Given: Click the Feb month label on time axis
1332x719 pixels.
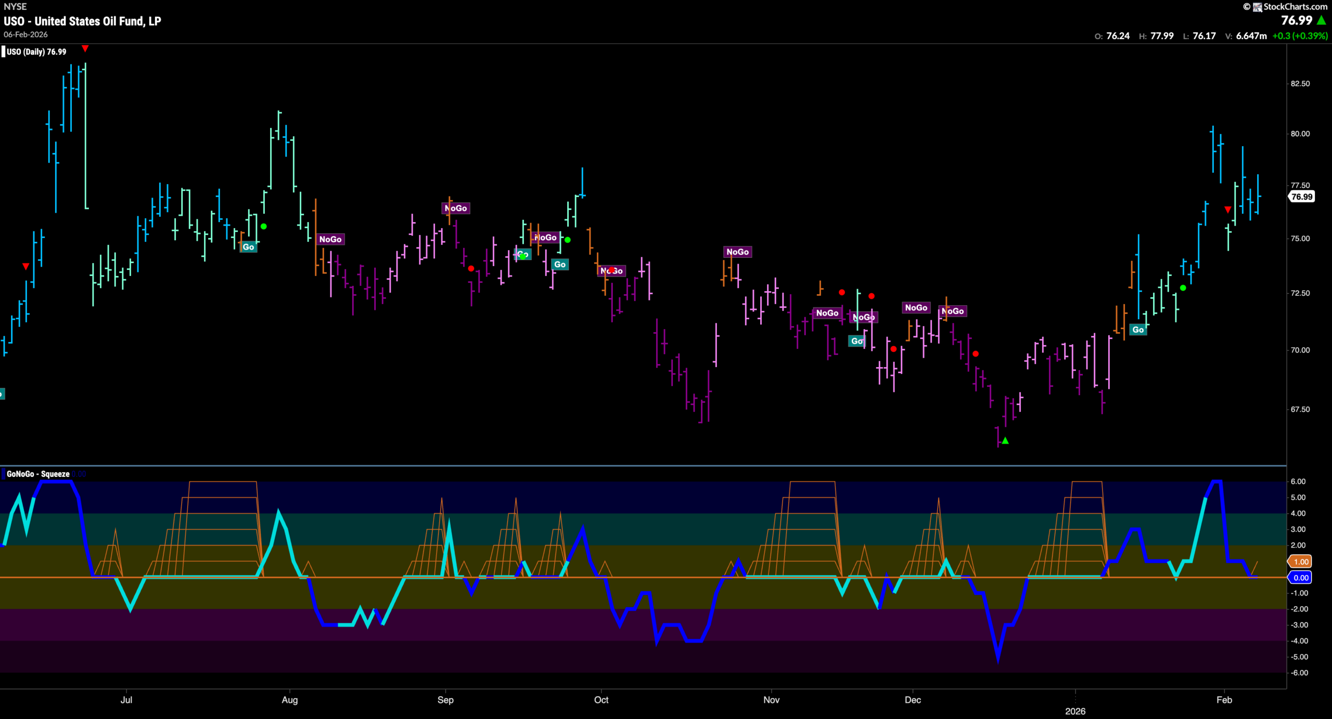Looking at the screenshot, I should coord(1224,700).
